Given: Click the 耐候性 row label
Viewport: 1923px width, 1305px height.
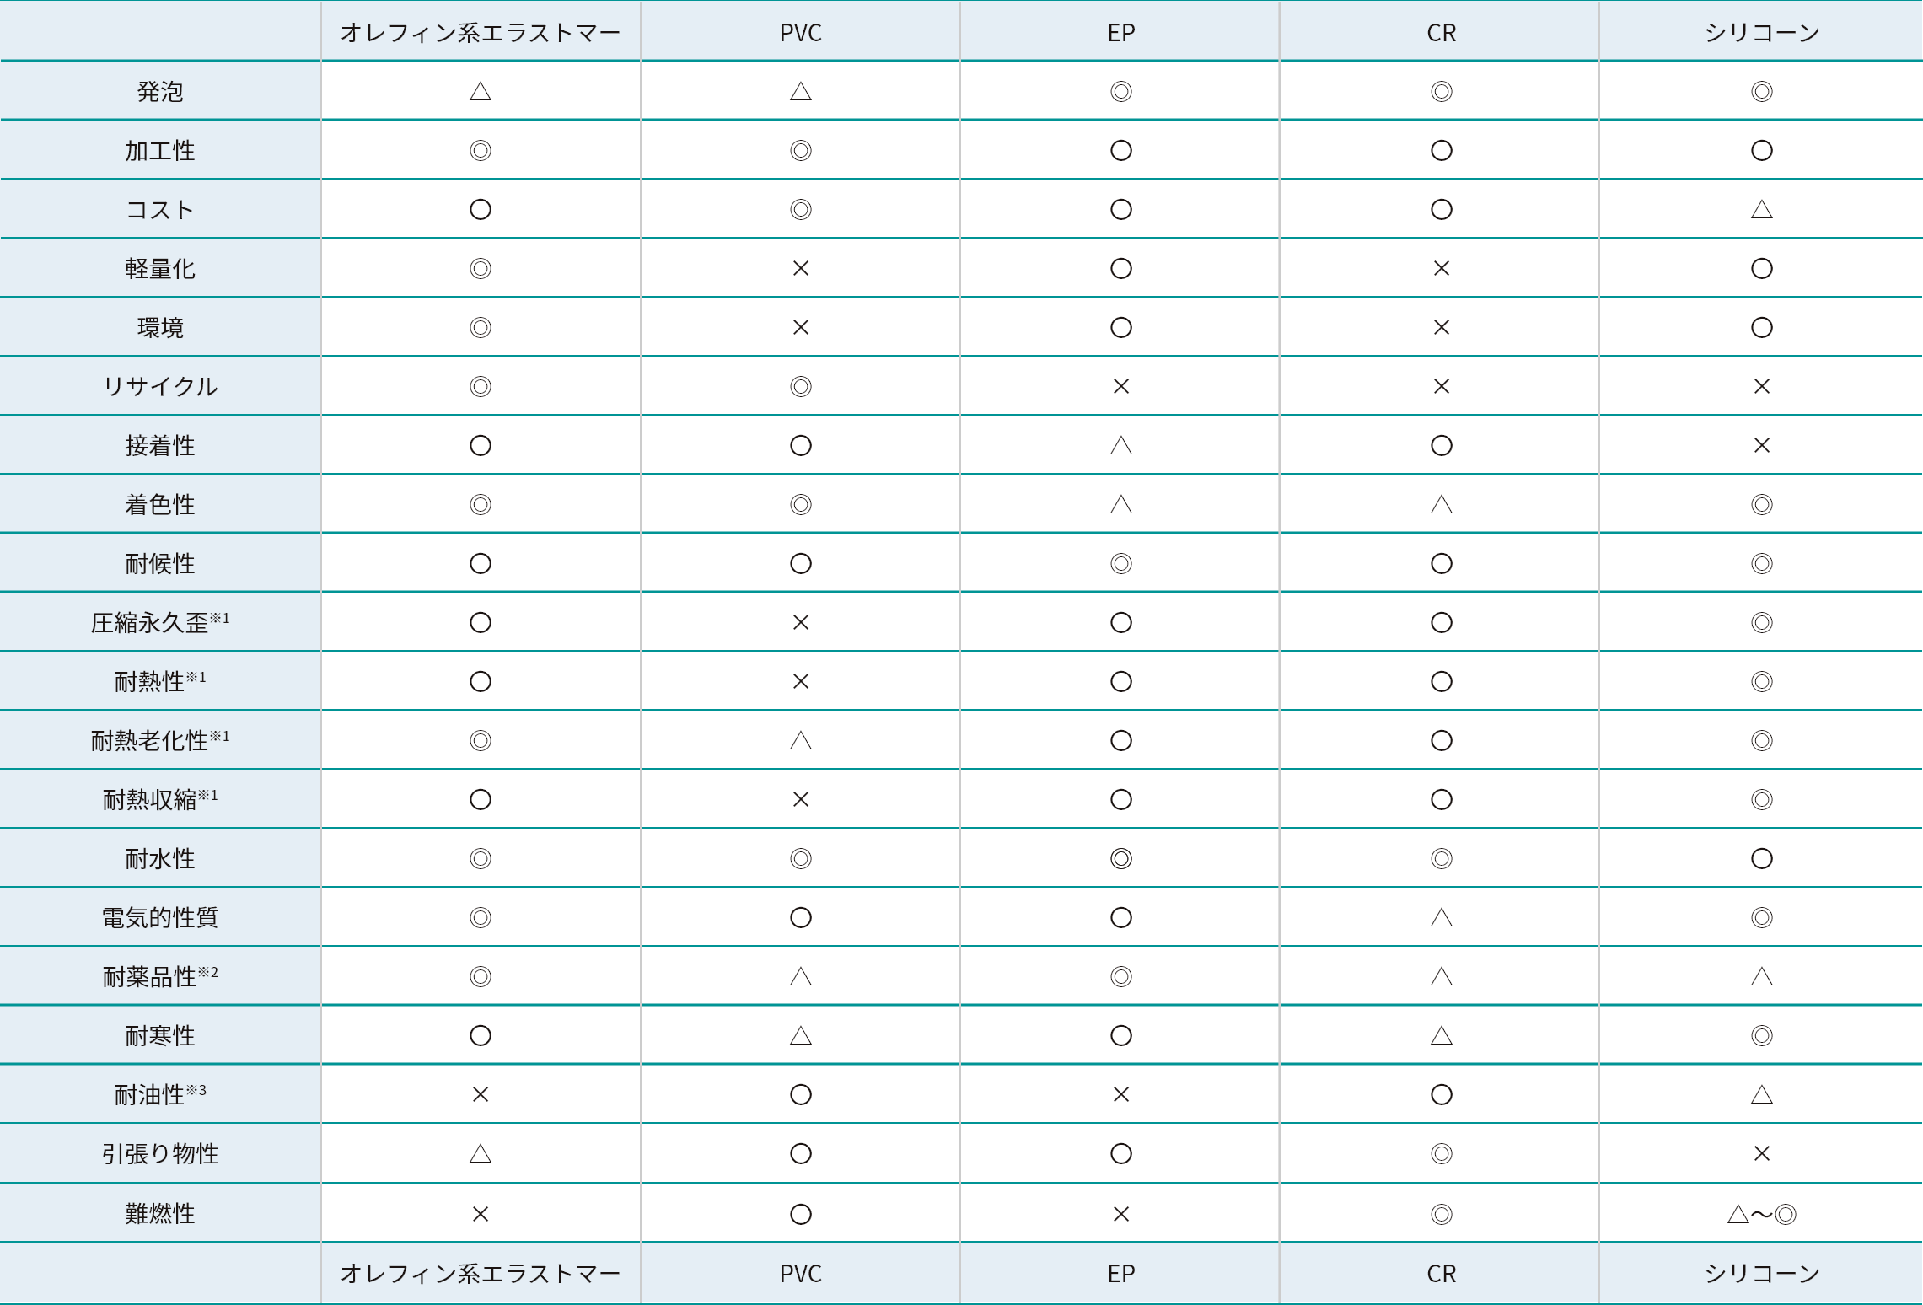Looking at the screenshot, I should click(160, 563).
